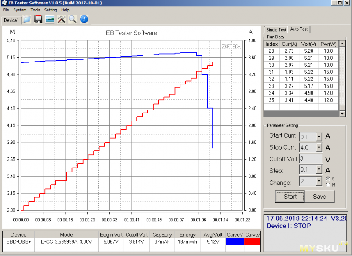Switch to the Single Test tab
Image resolution: width=352 pixels, height=256 pixels.
pos(276,30)
